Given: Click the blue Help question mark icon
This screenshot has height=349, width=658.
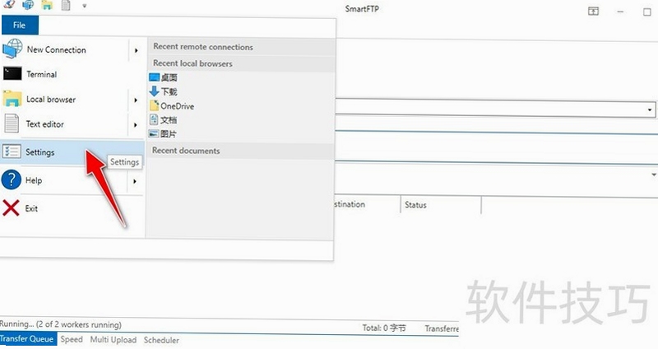Looking at the screenshot, I should [12, 179].
